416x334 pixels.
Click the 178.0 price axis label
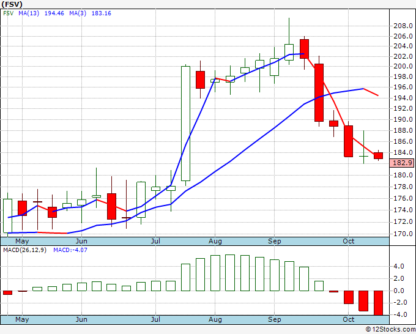tap(403, 187)
